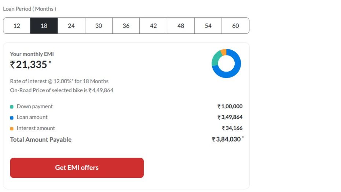Select the 60 months loan period

click(x=235, y=26)
